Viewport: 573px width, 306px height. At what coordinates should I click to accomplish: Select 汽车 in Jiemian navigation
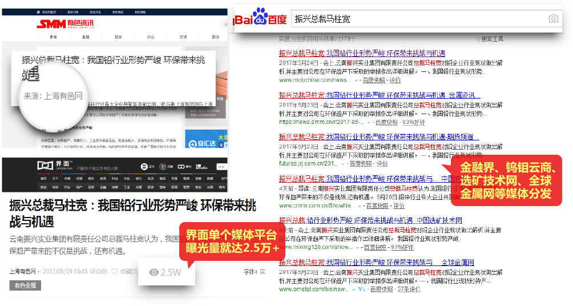67,187
